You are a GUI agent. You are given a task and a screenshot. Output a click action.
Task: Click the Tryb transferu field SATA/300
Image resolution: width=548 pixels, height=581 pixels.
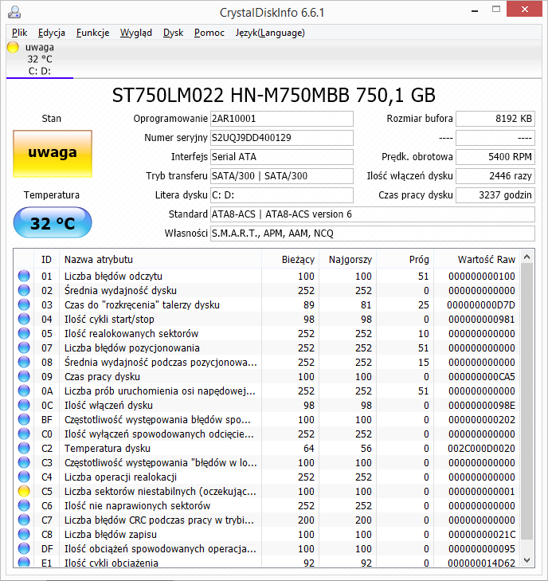[x=282, y=176]
